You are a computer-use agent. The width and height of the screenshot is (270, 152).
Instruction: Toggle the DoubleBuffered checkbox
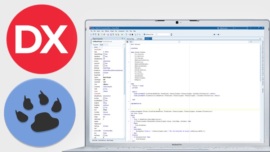pyautogui.click(x=104, y=100)
